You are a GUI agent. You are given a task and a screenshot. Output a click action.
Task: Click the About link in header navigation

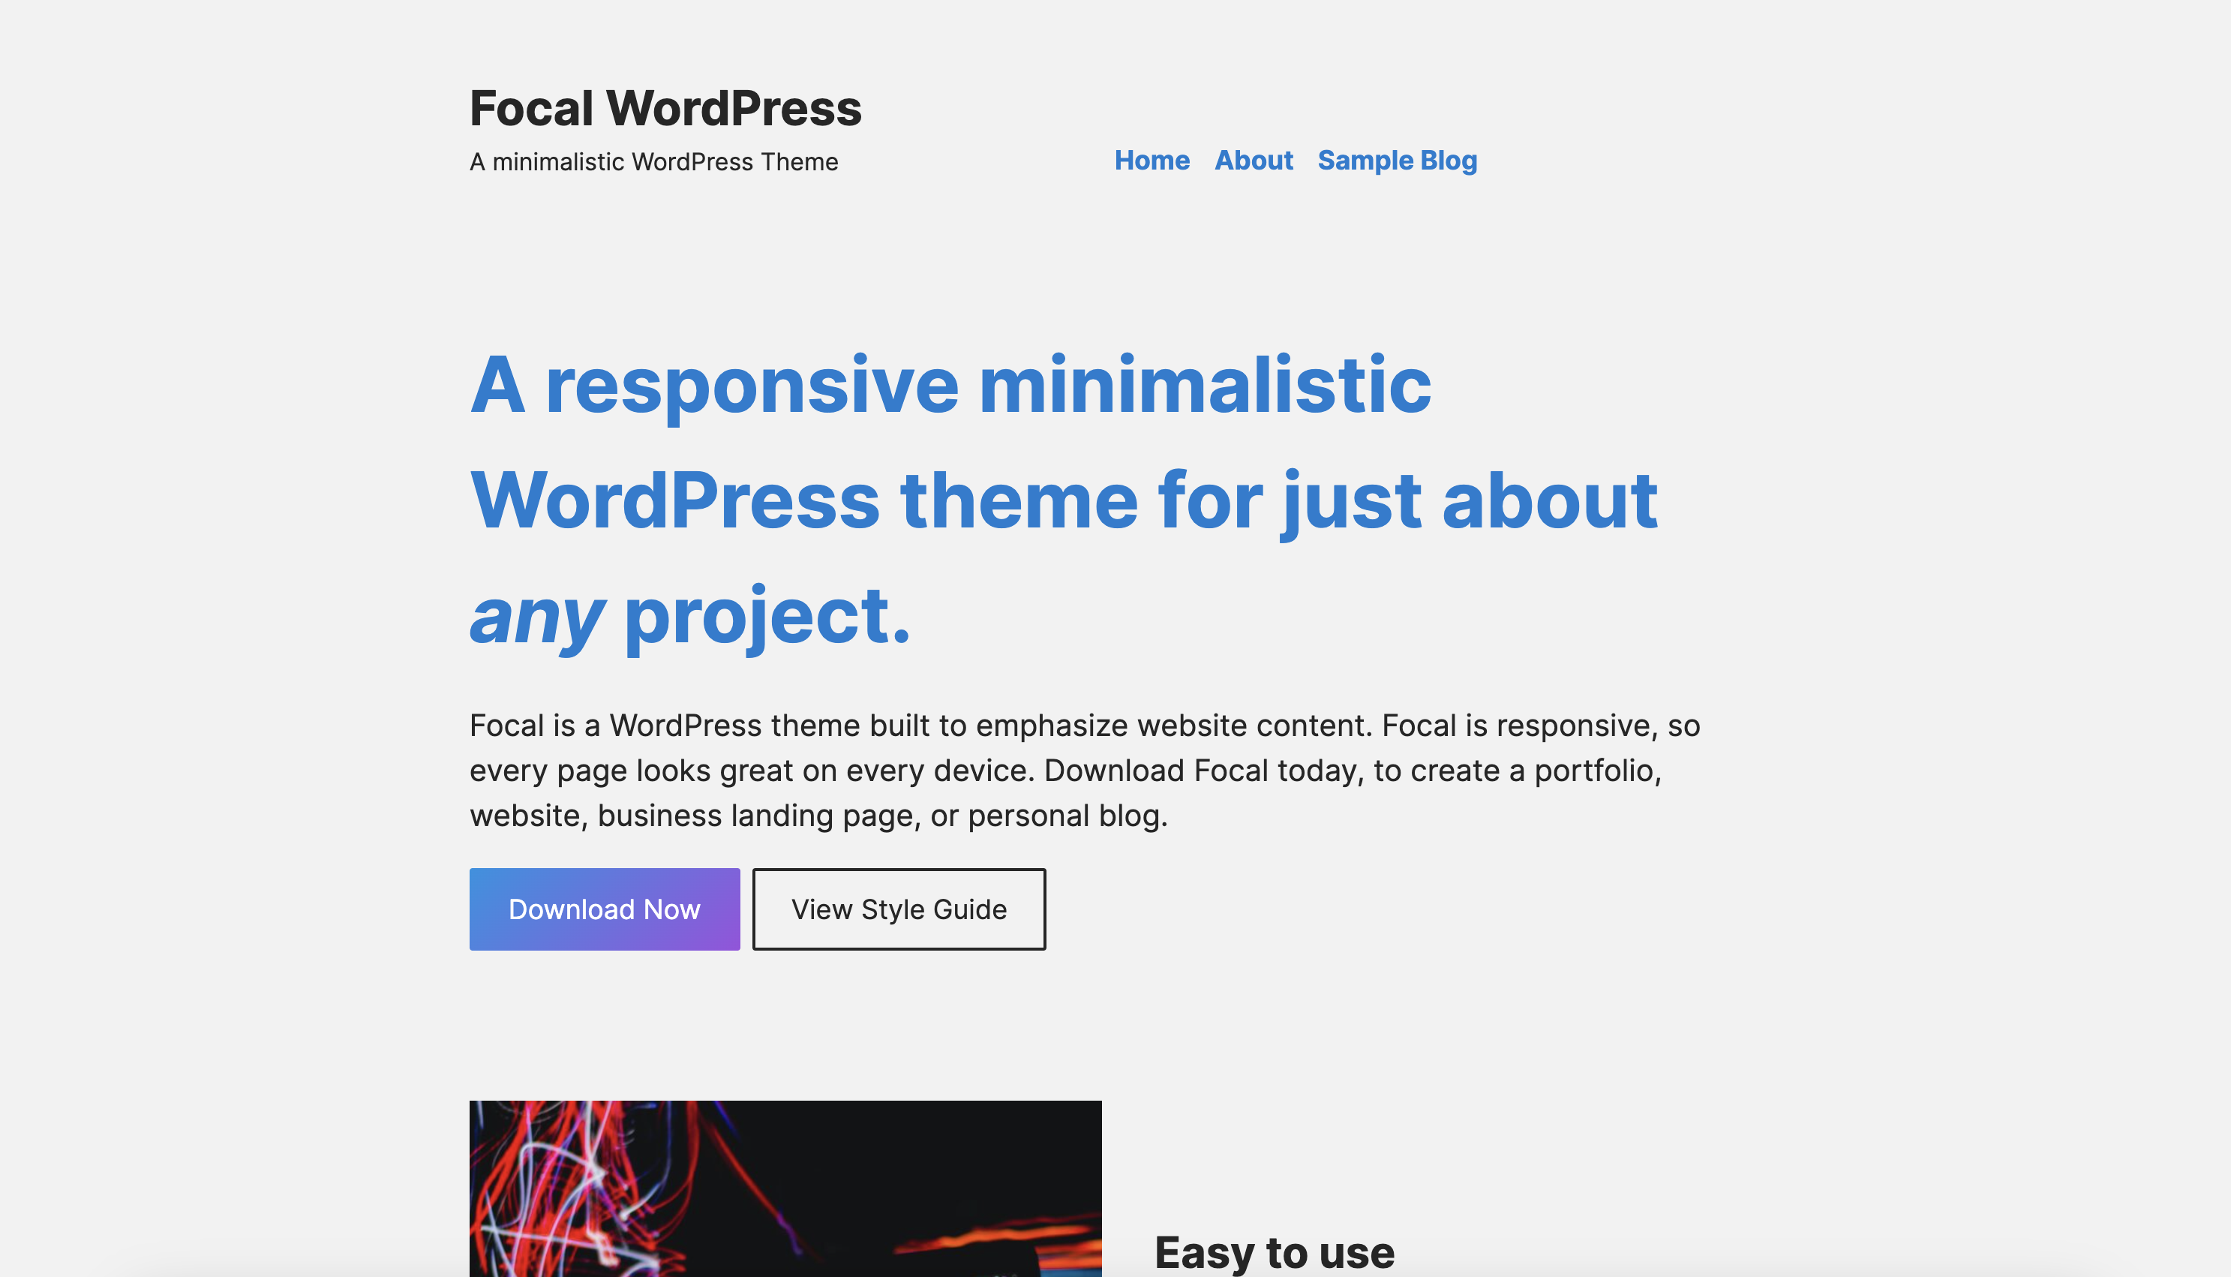(x=1254, y=161)
